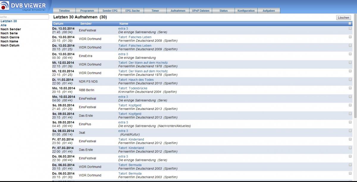Viewport: 357px width, 182px height.
Task: Click the date Di, 11.03.2014
Action: [x=63, y=80]
